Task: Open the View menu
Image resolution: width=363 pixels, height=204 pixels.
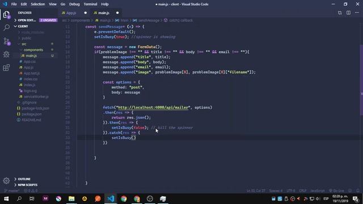Action: pos(53,4)
